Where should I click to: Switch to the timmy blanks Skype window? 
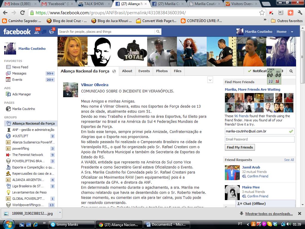(x=71, y=225)
